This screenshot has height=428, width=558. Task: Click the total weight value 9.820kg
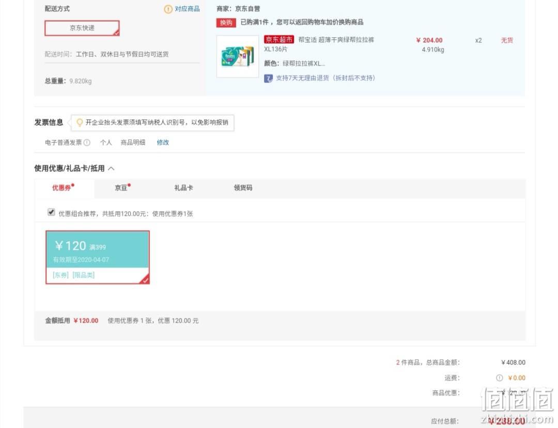(81, 81)
